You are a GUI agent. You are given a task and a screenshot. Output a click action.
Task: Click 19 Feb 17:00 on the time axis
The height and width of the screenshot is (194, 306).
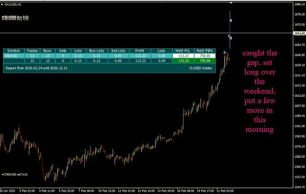click(x=205, y=191)
